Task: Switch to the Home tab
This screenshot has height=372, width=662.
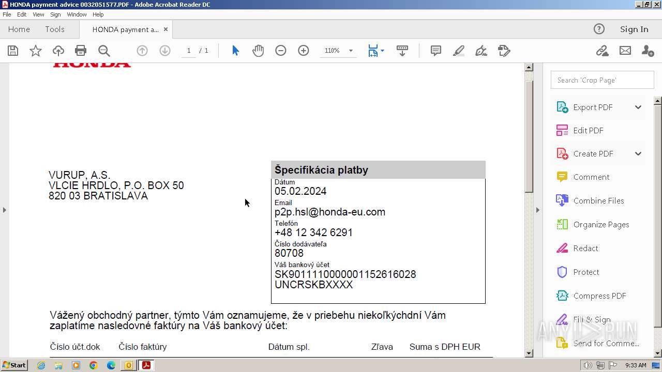Action: [x=19, y=29]
